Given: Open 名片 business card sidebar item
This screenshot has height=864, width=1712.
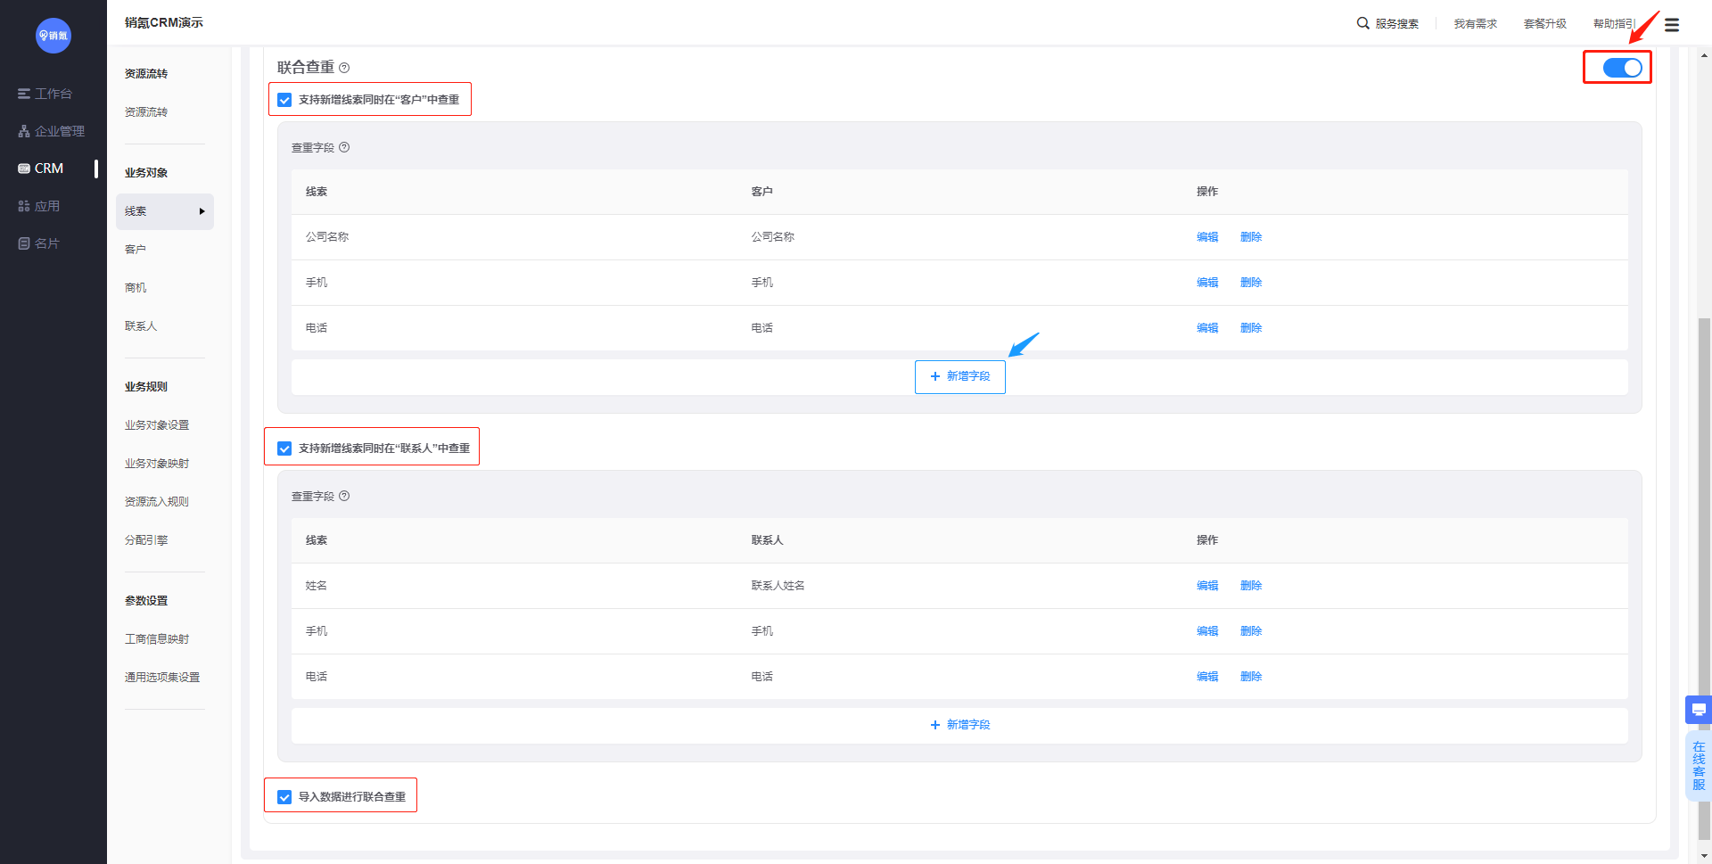Looking at the screenshot, I should pyautogui.click(x=39, y=243).
